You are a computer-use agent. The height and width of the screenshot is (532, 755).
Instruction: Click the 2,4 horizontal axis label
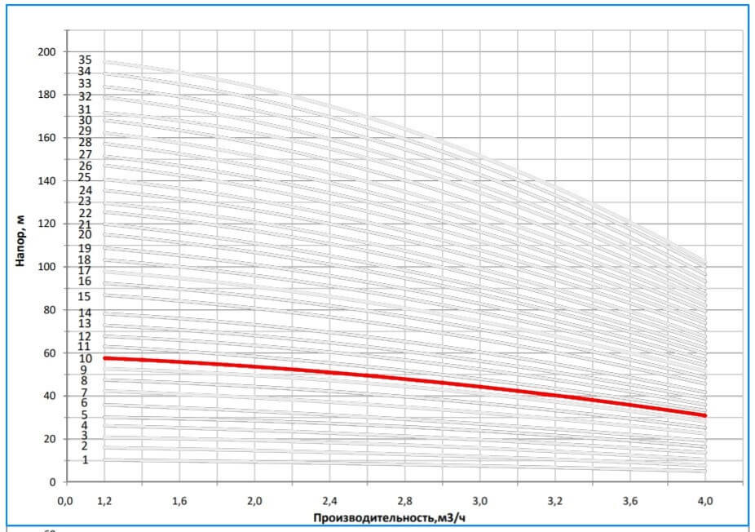(x=329, y=499)
